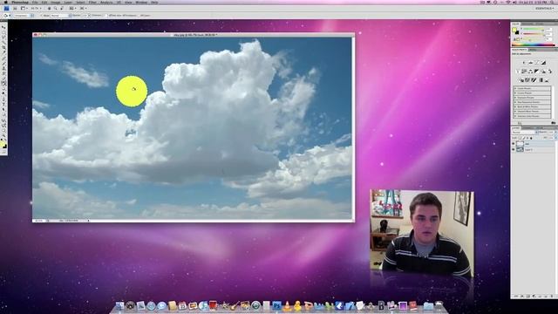
Task: Open the Photoshop application menu
Action: [20, 2]
